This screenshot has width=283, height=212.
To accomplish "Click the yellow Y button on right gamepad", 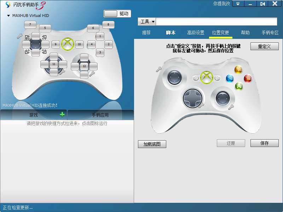I will coord(238,69).
